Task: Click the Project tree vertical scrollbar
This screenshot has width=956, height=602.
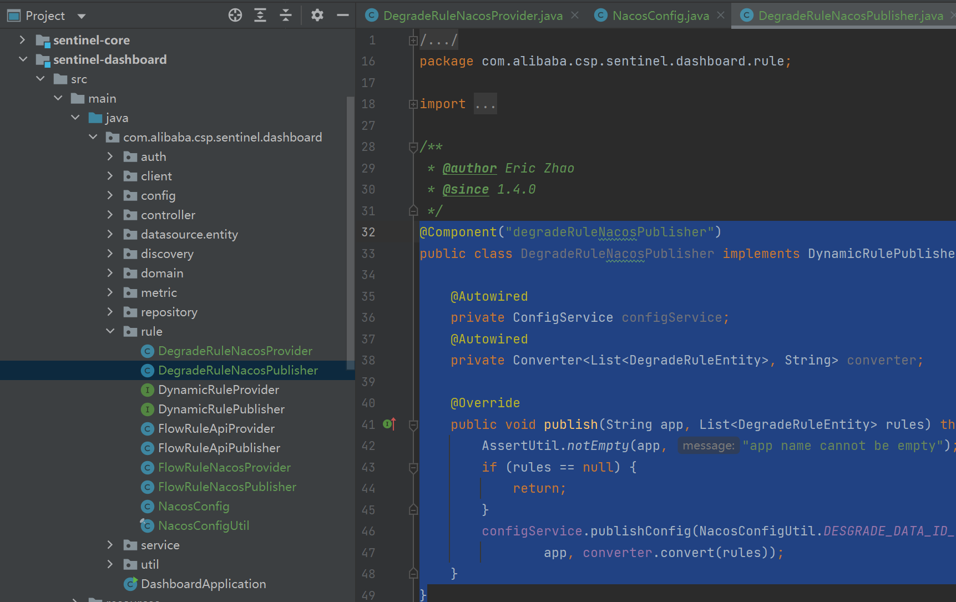Action: [350, 233]
